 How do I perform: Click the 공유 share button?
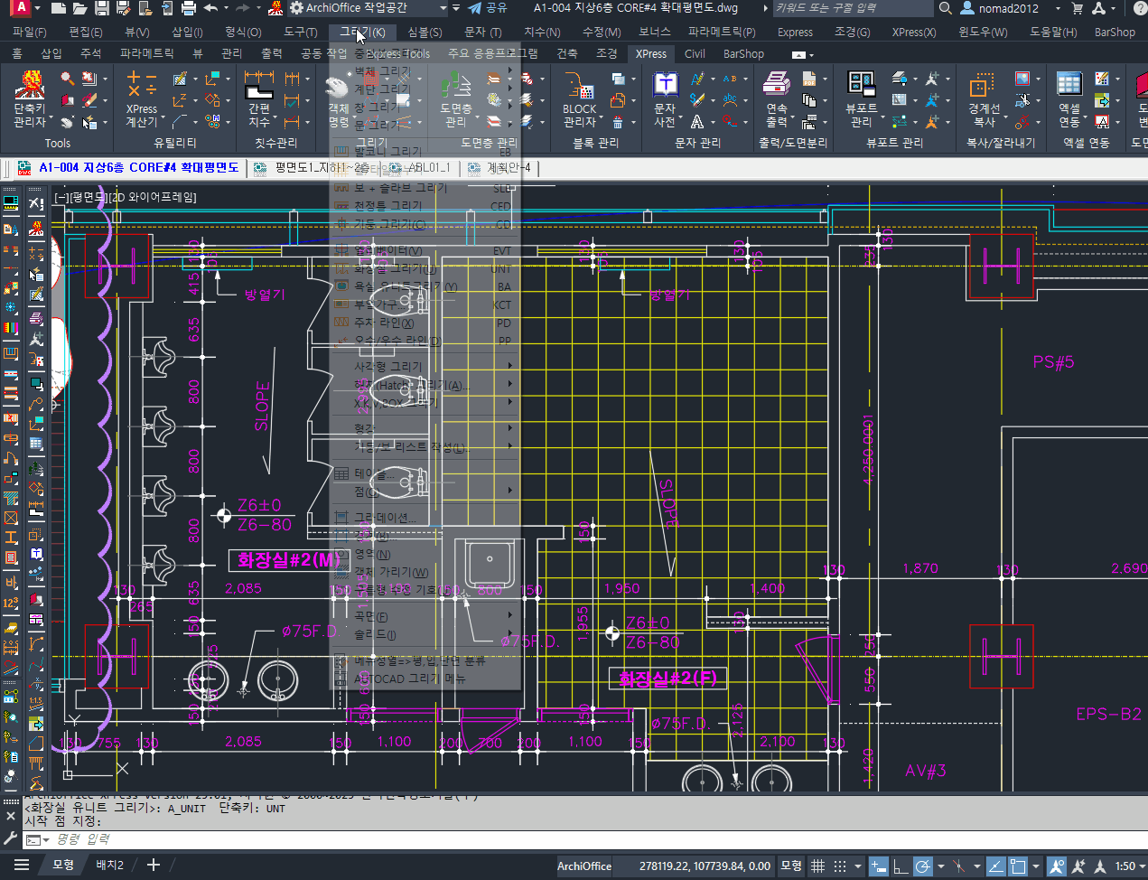[488, 8]
